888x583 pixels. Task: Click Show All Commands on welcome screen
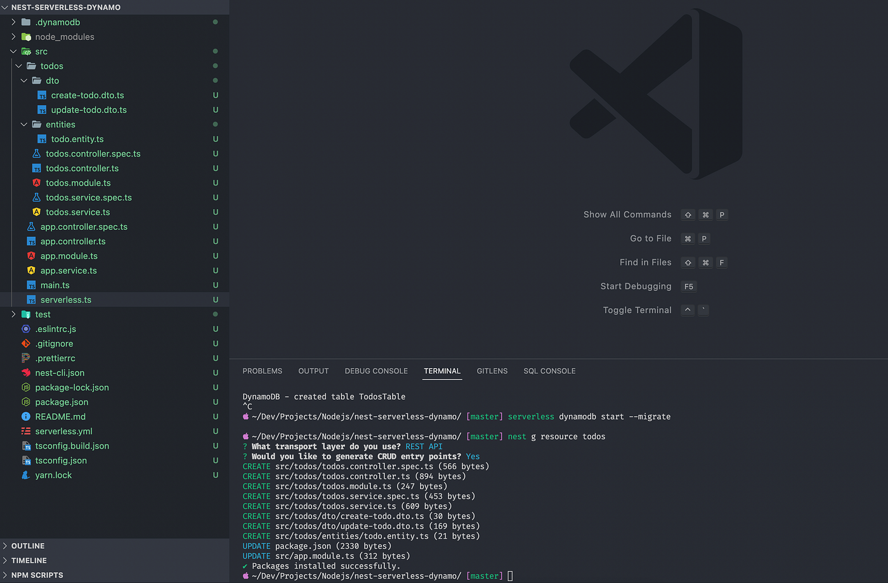click(627, 215)
